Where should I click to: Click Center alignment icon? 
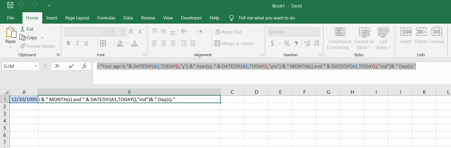tap(164, 44)
